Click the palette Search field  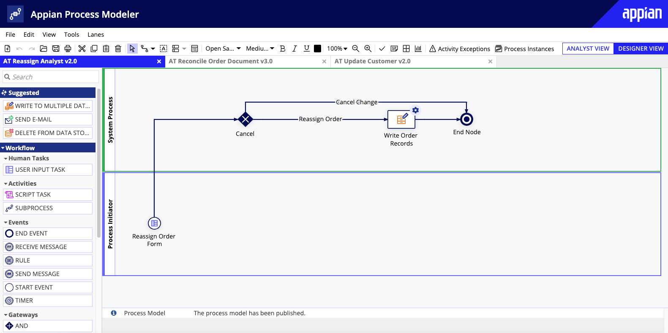click(51, 77)
